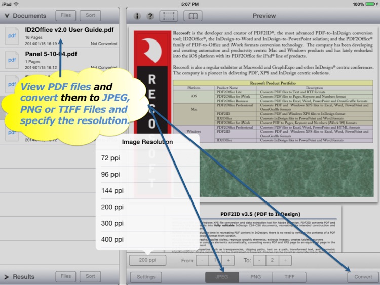Check the battery indicator in status bar
Viewport: 380px width, 285px height.
point(371,4)
